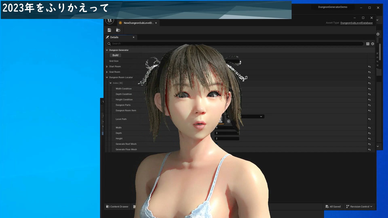
Task: Click scrollbar in DungeonGeneratorDemo background window
Action: [380, 51]
